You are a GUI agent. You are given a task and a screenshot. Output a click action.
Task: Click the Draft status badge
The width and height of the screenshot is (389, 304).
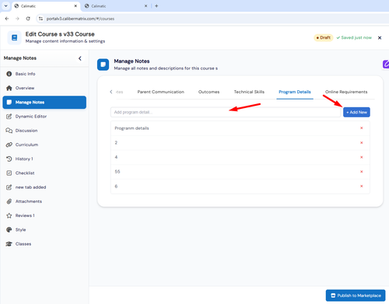pos(324,37)
